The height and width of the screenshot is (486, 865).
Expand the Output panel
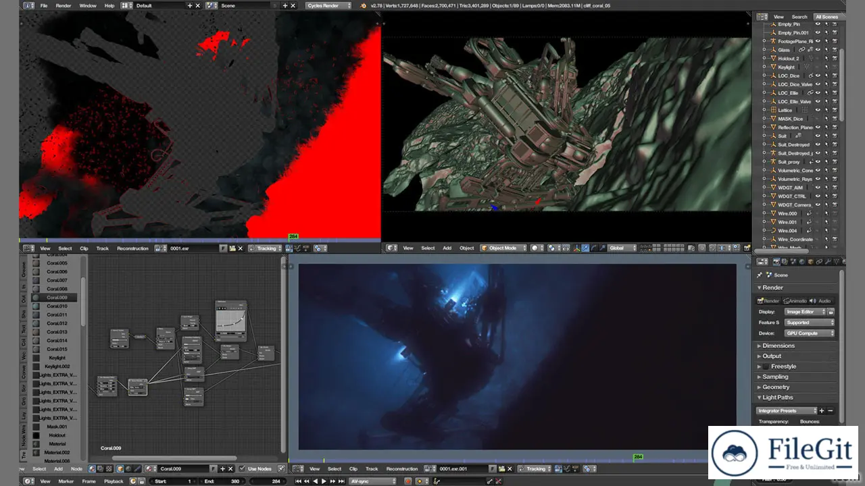[x=772, y=356]
